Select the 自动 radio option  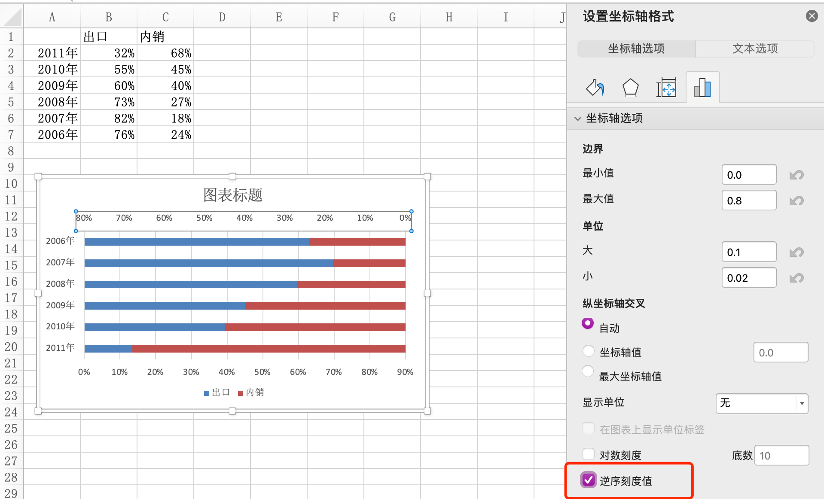click(588, 323)
